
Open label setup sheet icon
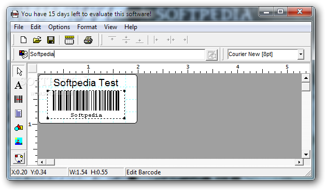69,40
